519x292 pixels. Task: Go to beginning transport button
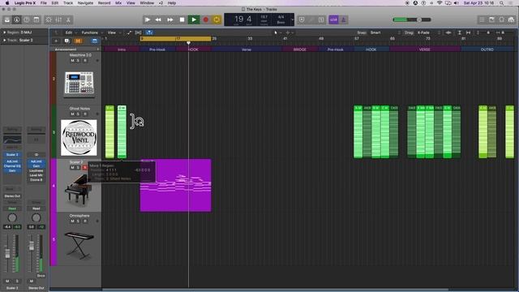(148, 19)
